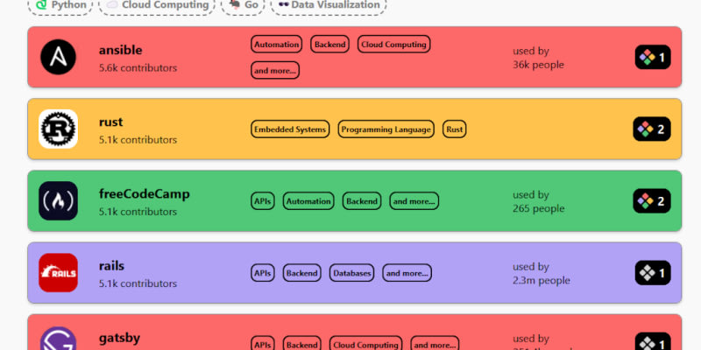
Task: Click 'used by 265 people' text
Action: (x=538, y=202)
